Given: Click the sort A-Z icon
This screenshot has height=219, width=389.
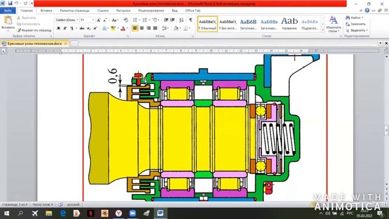Looking at the screenshot, I should (x=181, y=20).
